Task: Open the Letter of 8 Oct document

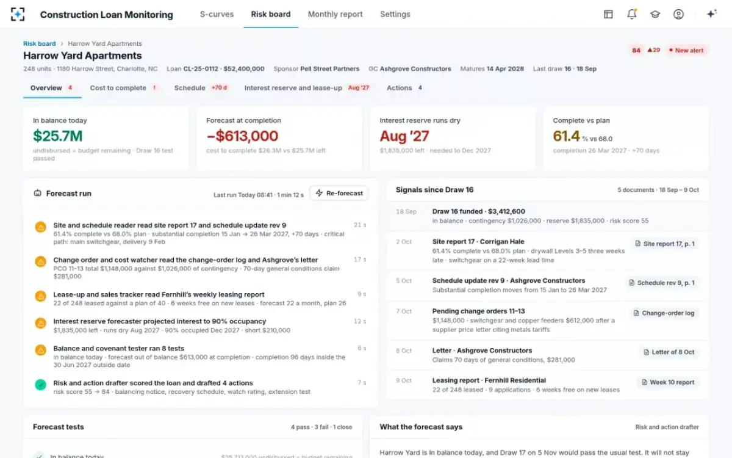Action: pos(669,352)
